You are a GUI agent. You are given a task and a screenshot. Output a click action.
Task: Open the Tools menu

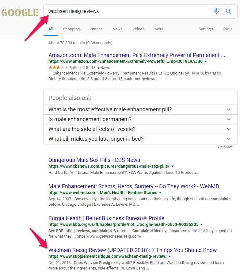[x=227, y=29]
